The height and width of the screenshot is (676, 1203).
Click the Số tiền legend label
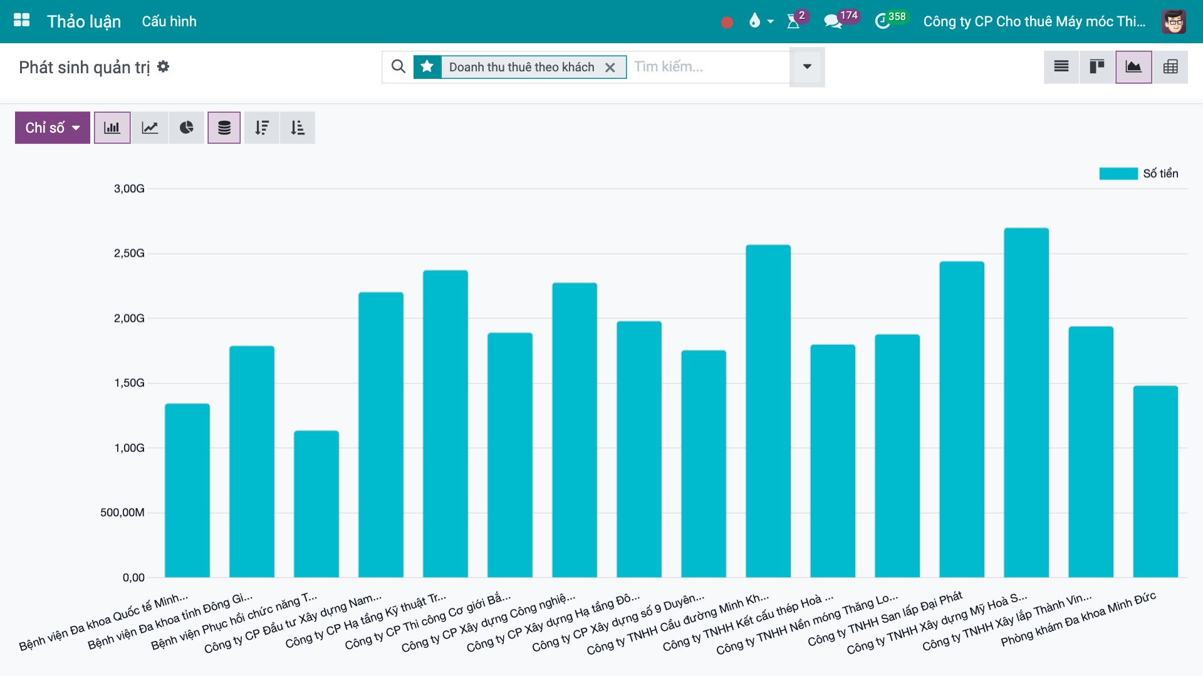(x=1160, y=173)
